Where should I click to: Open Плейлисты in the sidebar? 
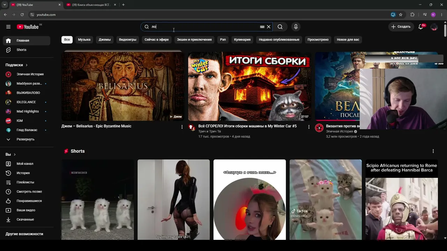[x=27, y=182]
